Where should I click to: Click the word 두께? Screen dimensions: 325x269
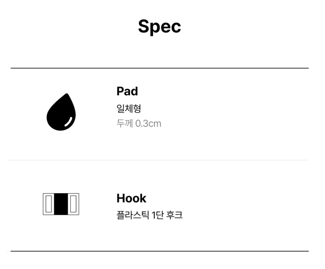pyautogui.click(x=124, y=123)
